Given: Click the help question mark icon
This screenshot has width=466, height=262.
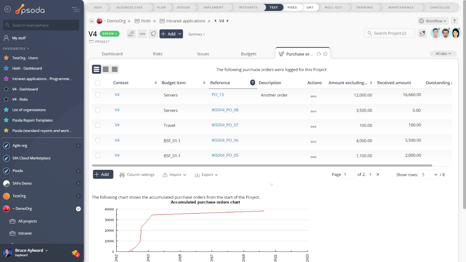Looking at the screenshot, I should tap(454, 21).
